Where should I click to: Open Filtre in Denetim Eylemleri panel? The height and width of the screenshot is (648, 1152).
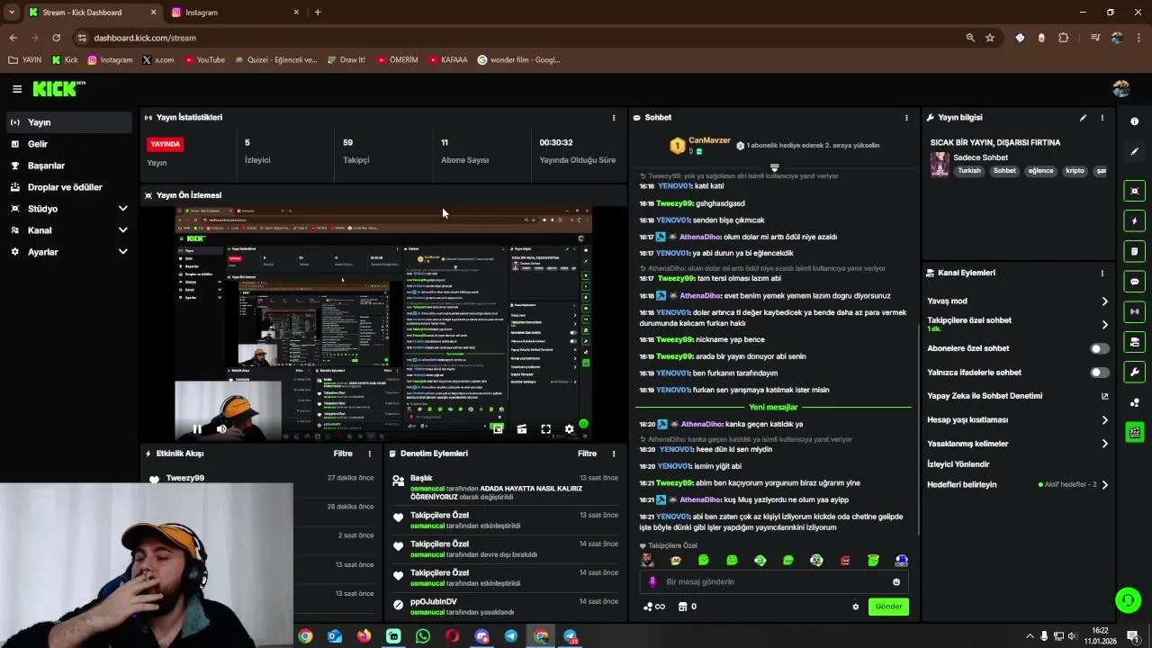pyautogui.click(x=587, y=454)
